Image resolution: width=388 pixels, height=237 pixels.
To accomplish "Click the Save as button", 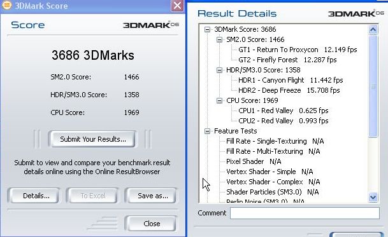I will pos(152,196).
